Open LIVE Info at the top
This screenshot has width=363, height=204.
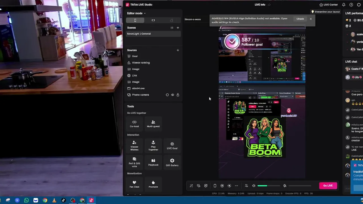pyautogui.click(x=260, y=5)
